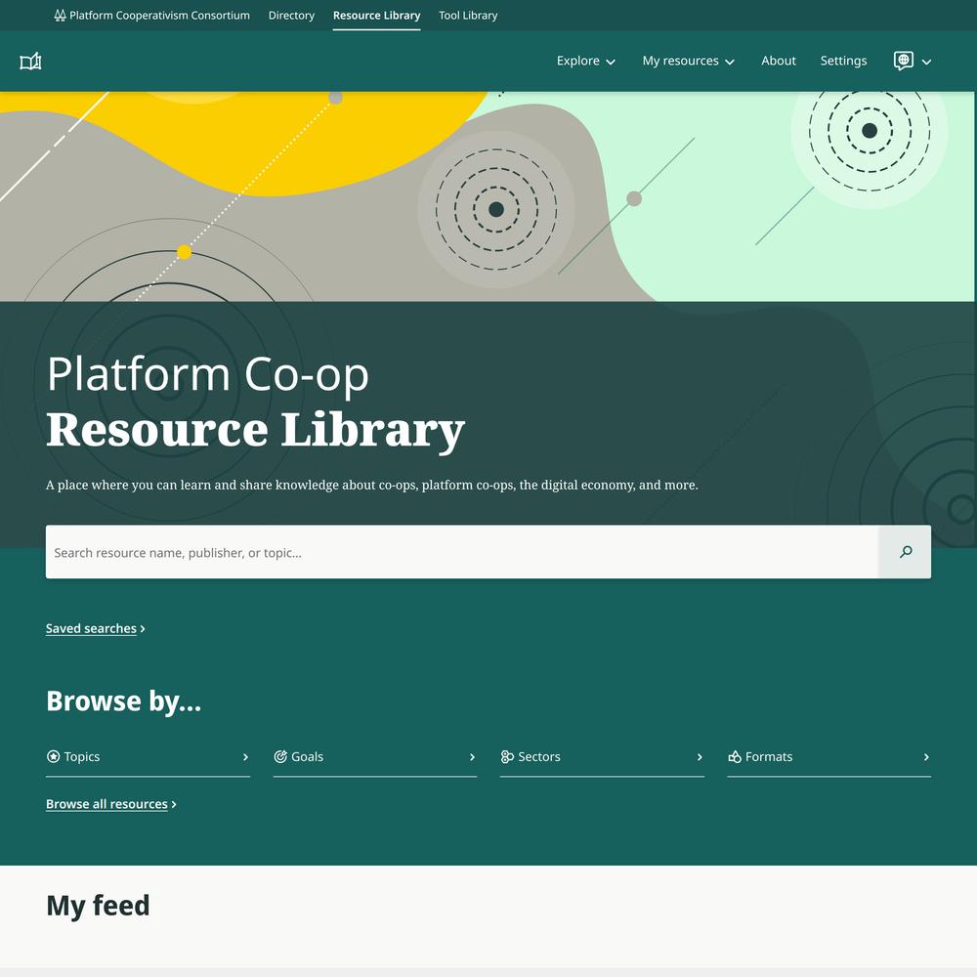Viewport: 977px width, 977px height.
Task: Click the magnifier search button
Action: [x=906, y=552]
